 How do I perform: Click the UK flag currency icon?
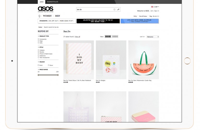click(x=152, y=7)
